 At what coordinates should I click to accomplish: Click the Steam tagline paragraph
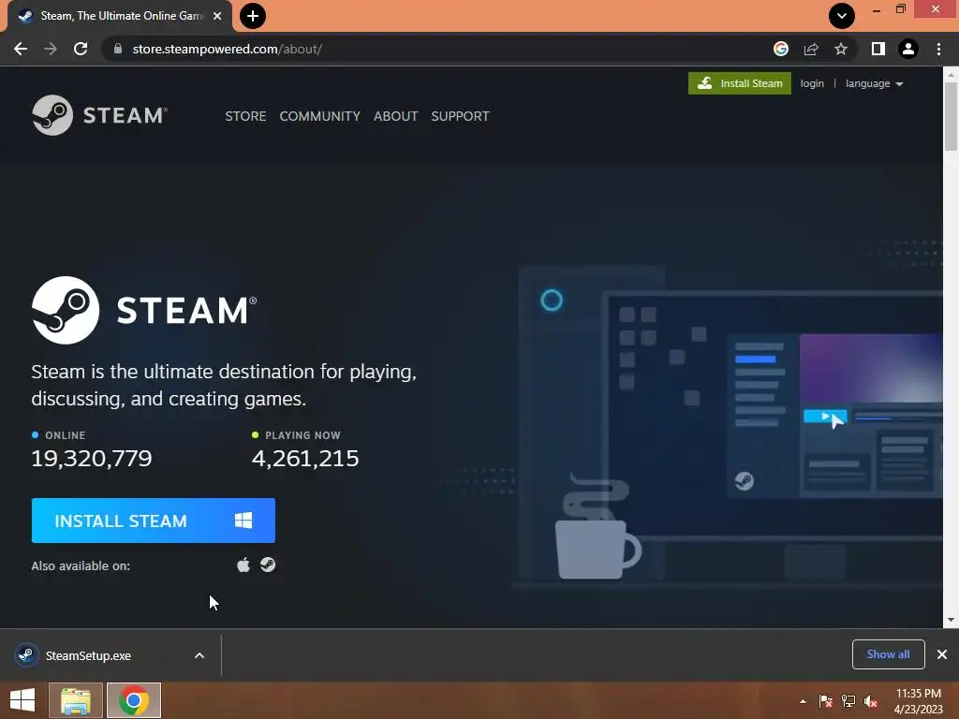click(x=224, y=385)
